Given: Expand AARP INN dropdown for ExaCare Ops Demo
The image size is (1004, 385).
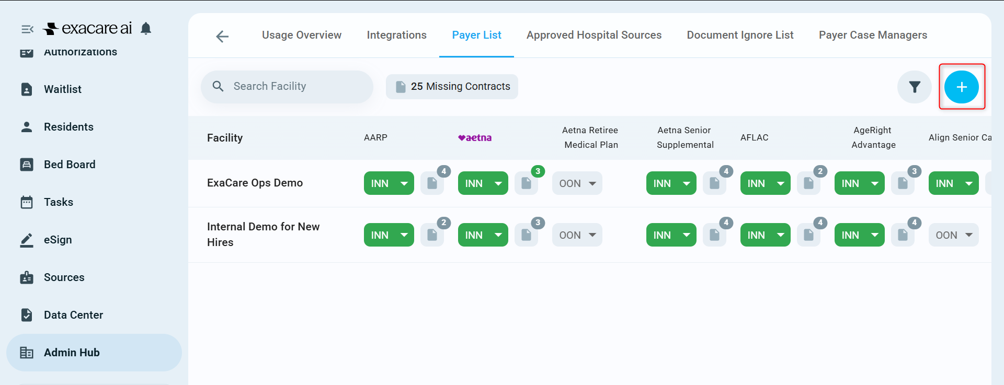Looking at the screenshot, I should click(389, 183).
